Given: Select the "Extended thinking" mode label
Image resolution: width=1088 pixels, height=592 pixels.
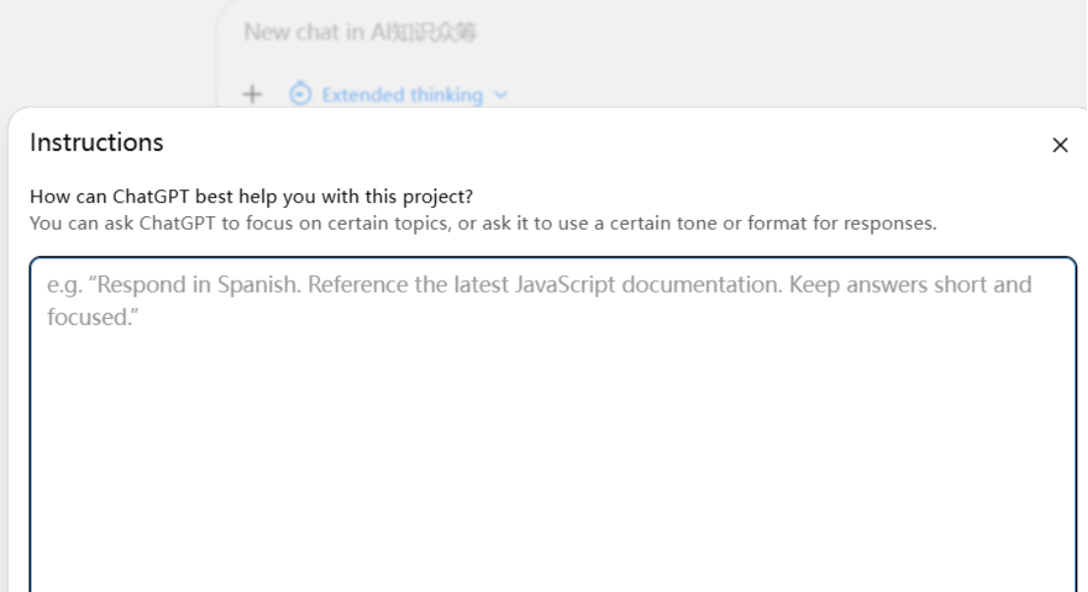Looking at the screenshot, I should click(402, 95).
